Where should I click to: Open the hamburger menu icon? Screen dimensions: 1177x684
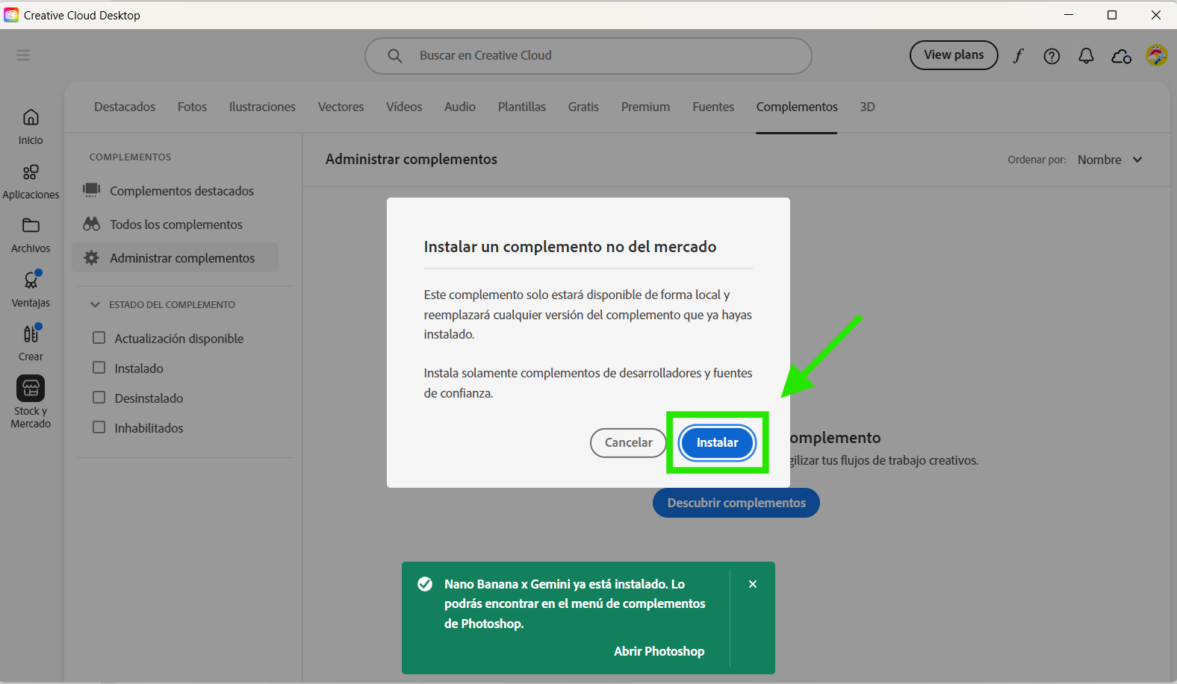point(23,55)
